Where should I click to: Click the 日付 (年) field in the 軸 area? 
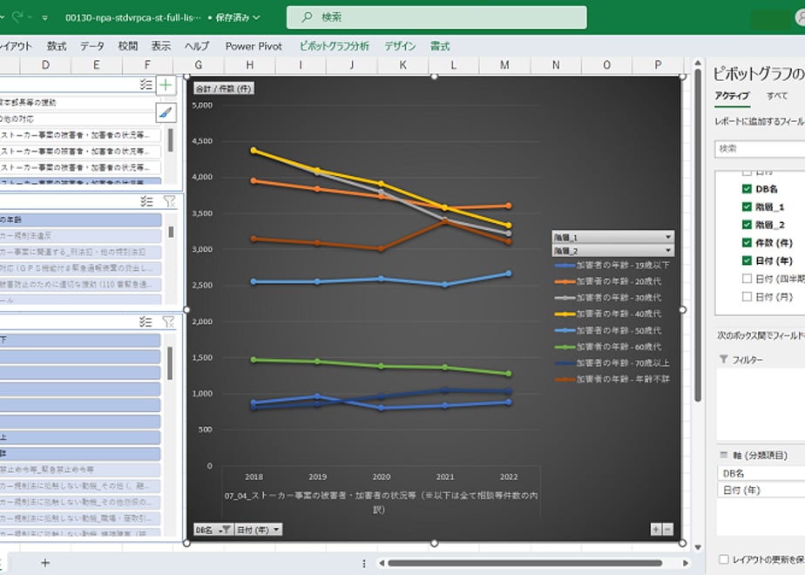[x=761, y=490]
